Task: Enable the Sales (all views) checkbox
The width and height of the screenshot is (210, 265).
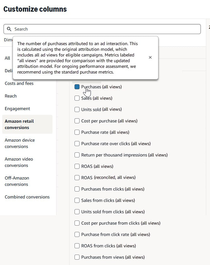Action: (x=77, y=98)
